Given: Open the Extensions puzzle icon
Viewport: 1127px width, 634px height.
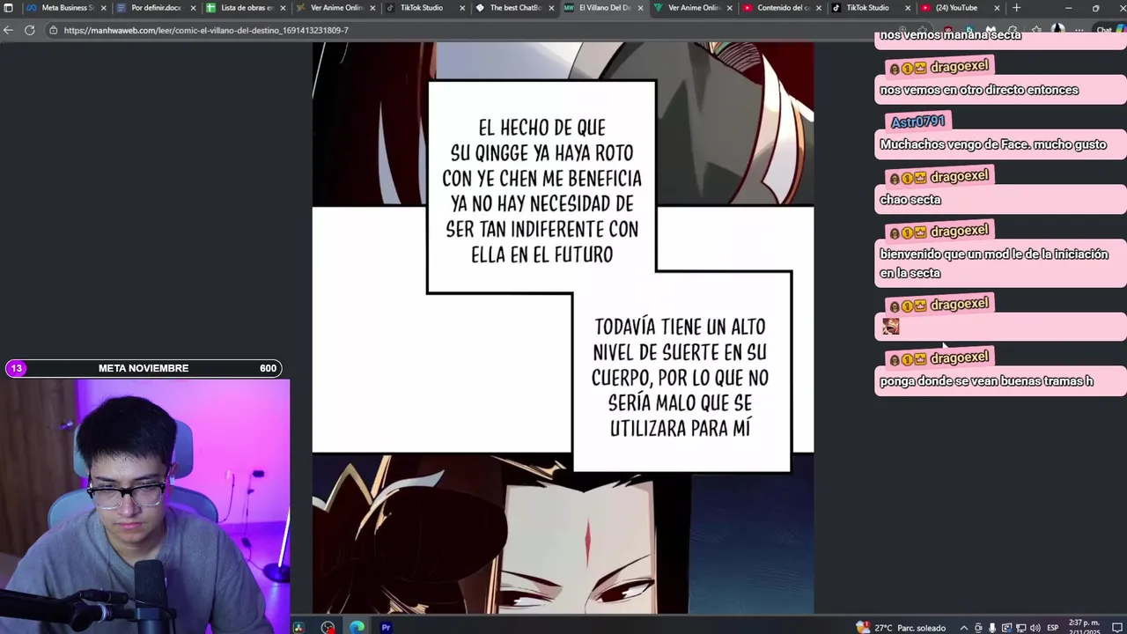Looking at the screenshot, I should click(x=1013, y=30).
